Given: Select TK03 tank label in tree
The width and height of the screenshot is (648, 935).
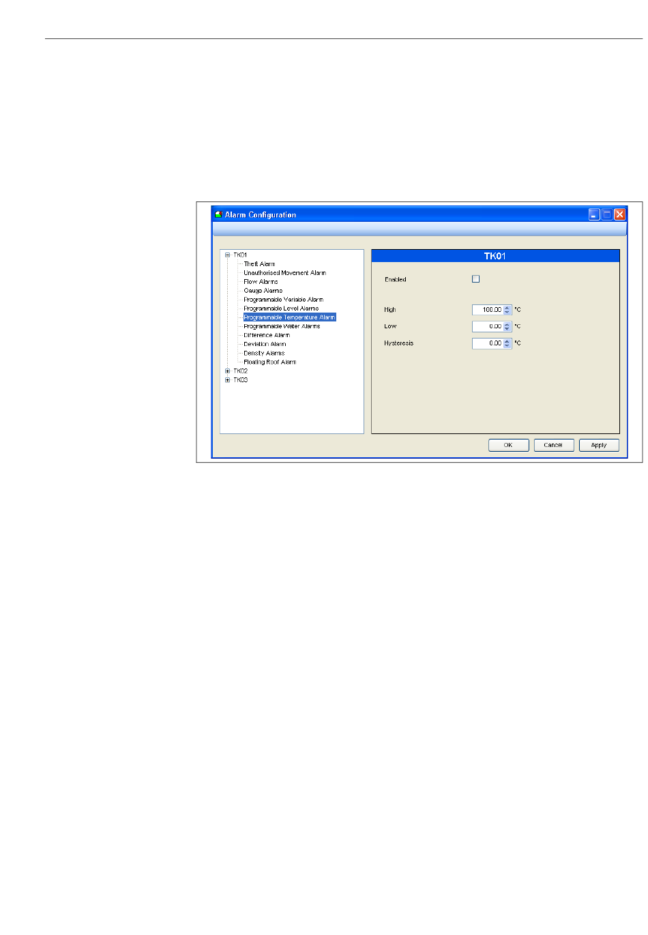Looking at the screenshot, I should tap(240, 380).
